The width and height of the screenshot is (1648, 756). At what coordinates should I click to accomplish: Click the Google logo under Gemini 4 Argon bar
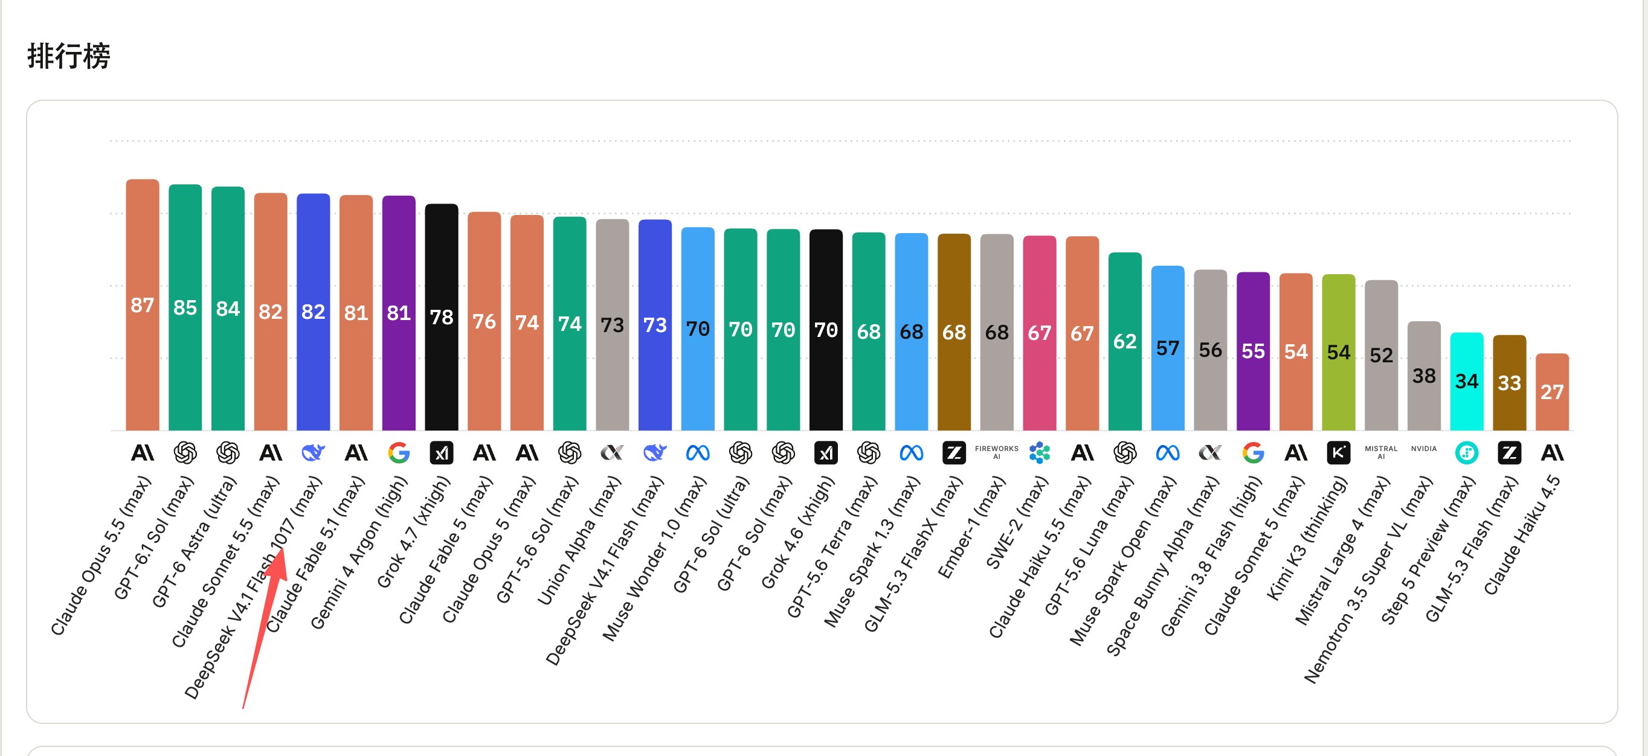[399, 453]
